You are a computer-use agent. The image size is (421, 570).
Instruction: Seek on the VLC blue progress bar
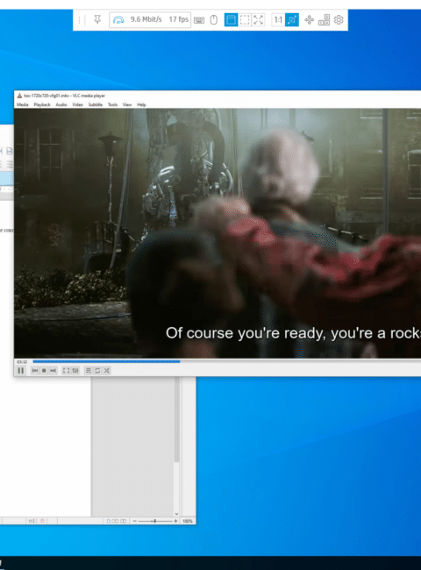coord(106,361)
